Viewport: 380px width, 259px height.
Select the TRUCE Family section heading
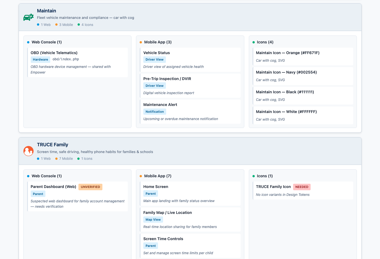[52, 145]
